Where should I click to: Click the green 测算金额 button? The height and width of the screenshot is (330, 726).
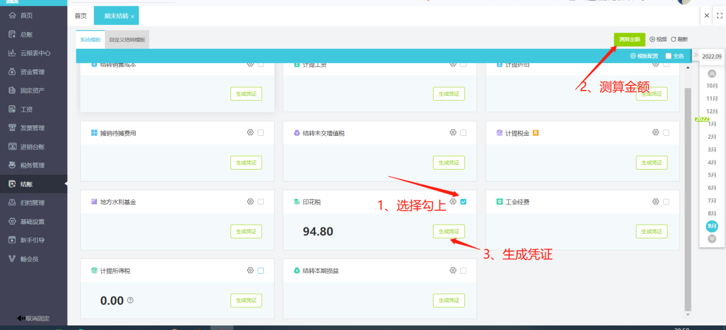629,40
